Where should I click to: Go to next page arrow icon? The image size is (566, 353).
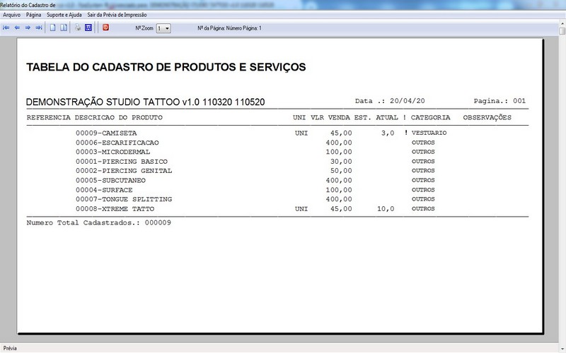[x=28, y=28]
